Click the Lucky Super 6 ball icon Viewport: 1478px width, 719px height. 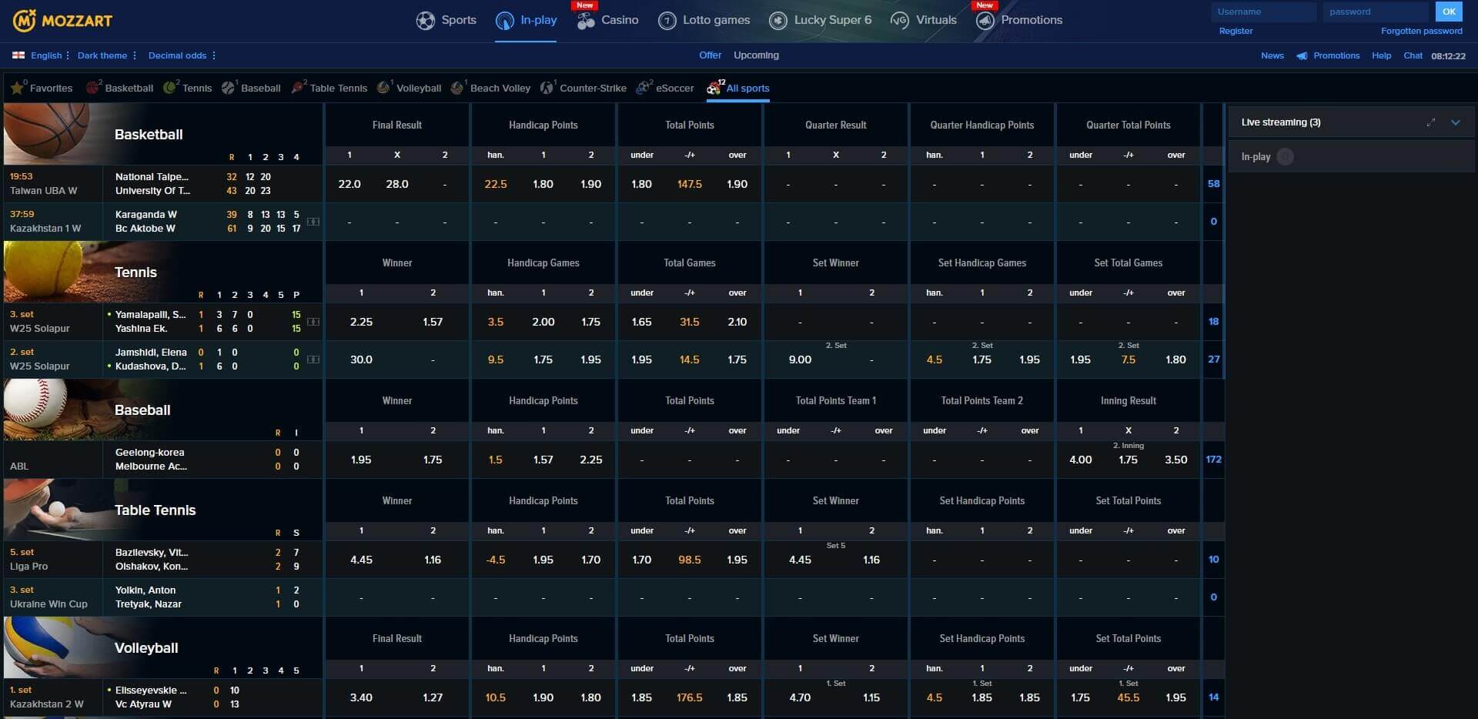(x=777, y=19)
